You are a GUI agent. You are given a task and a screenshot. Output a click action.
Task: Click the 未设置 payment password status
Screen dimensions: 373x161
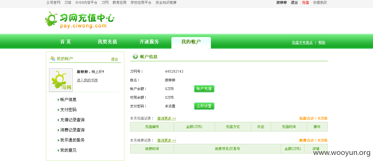coord(170,106)
